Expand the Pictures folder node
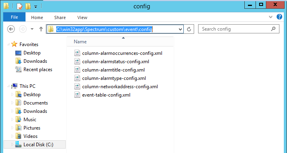287x153 pixels. pos(12,128)
